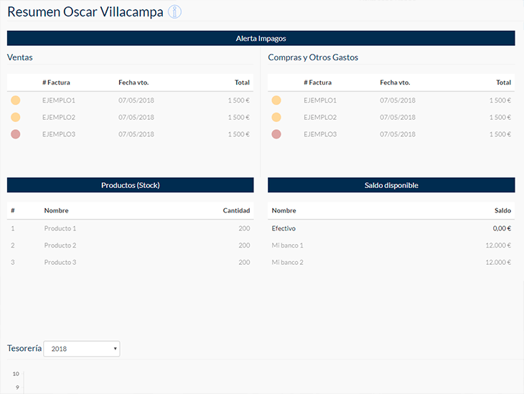
Task: Click the 0,00 € balance of Efectivo
Action: point(502,229)
